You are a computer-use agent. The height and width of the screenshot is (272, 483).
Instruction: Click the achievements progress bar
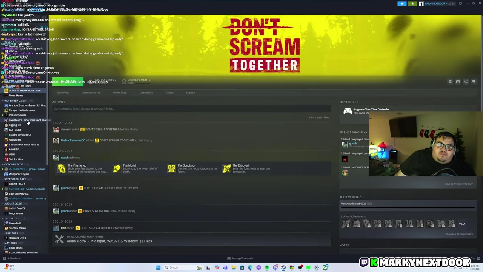pos(408,207)
